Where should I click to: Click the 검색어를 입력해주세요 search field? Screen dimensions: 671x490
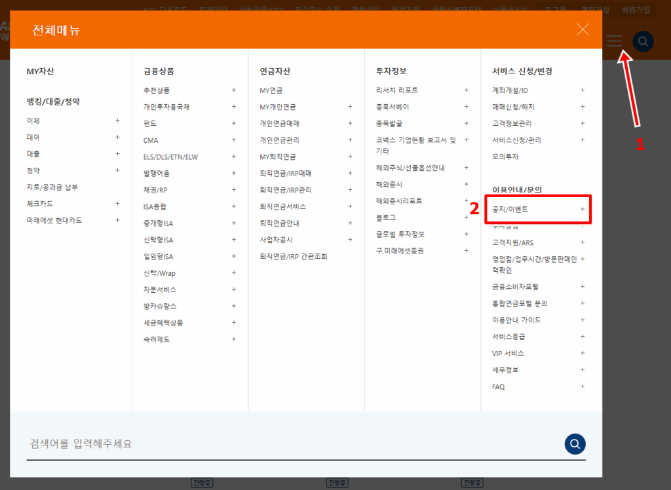288,443
